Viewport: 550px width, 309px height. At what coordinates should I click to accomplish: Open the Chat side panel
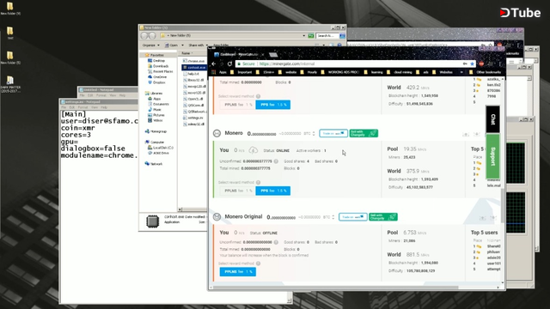[x=492, y=119]
